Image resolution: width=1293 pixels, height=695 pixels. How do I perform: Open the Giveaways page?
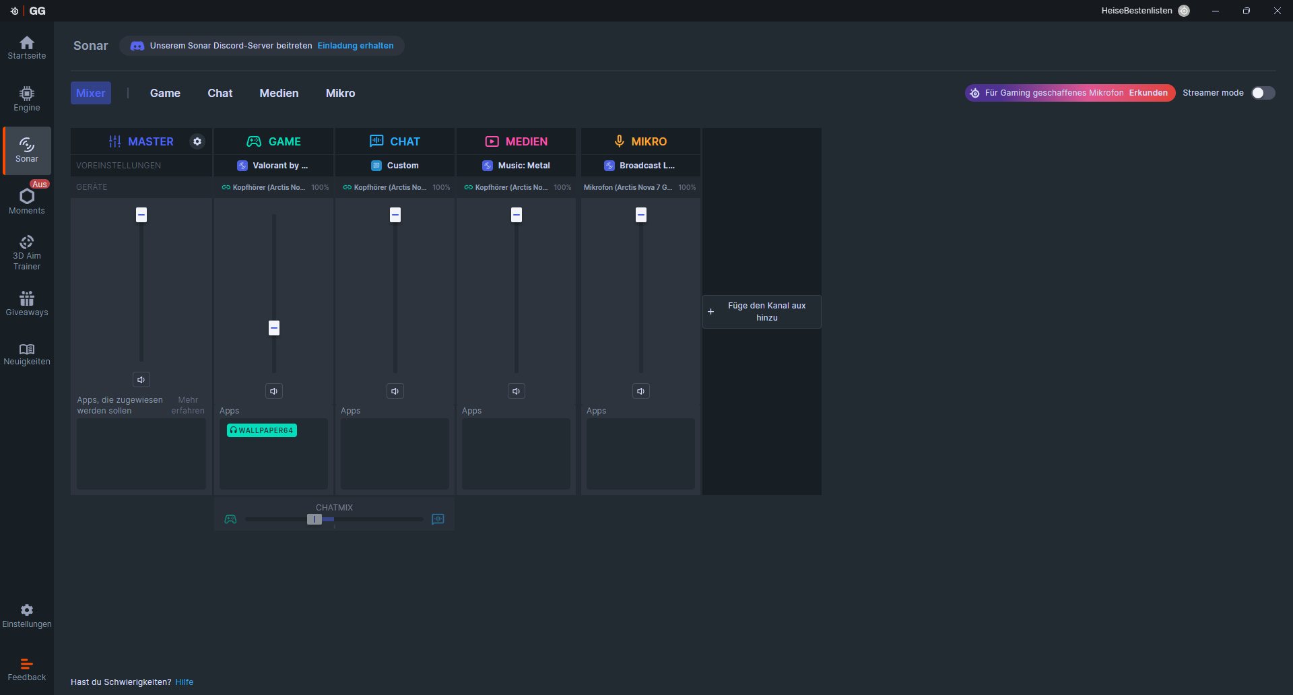point(27,304)
